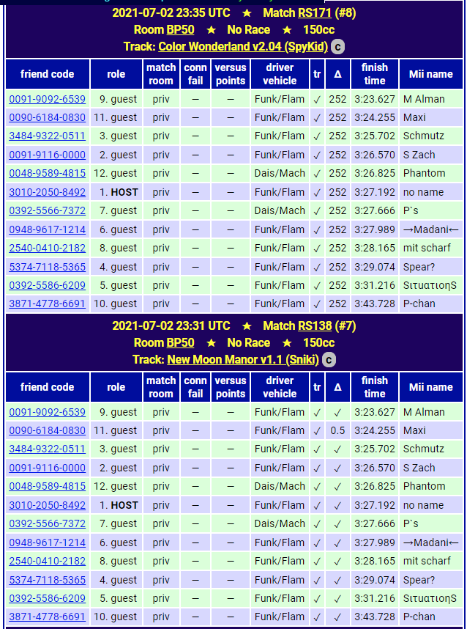Image resolution: width=467 pixels, height=629 pixels.
Task: Open New Moon Manor v1.1 (Sniki) track link
Action: click(x=243, y=359)
